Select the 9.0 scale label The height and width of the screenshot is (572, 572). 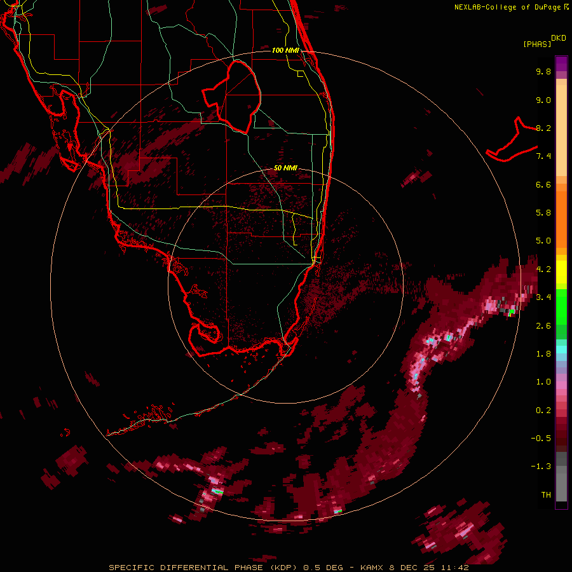(543, 100)
